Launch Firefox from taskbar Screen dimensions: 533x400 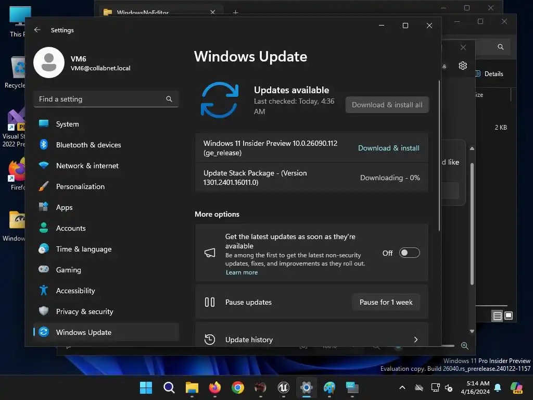215,387
